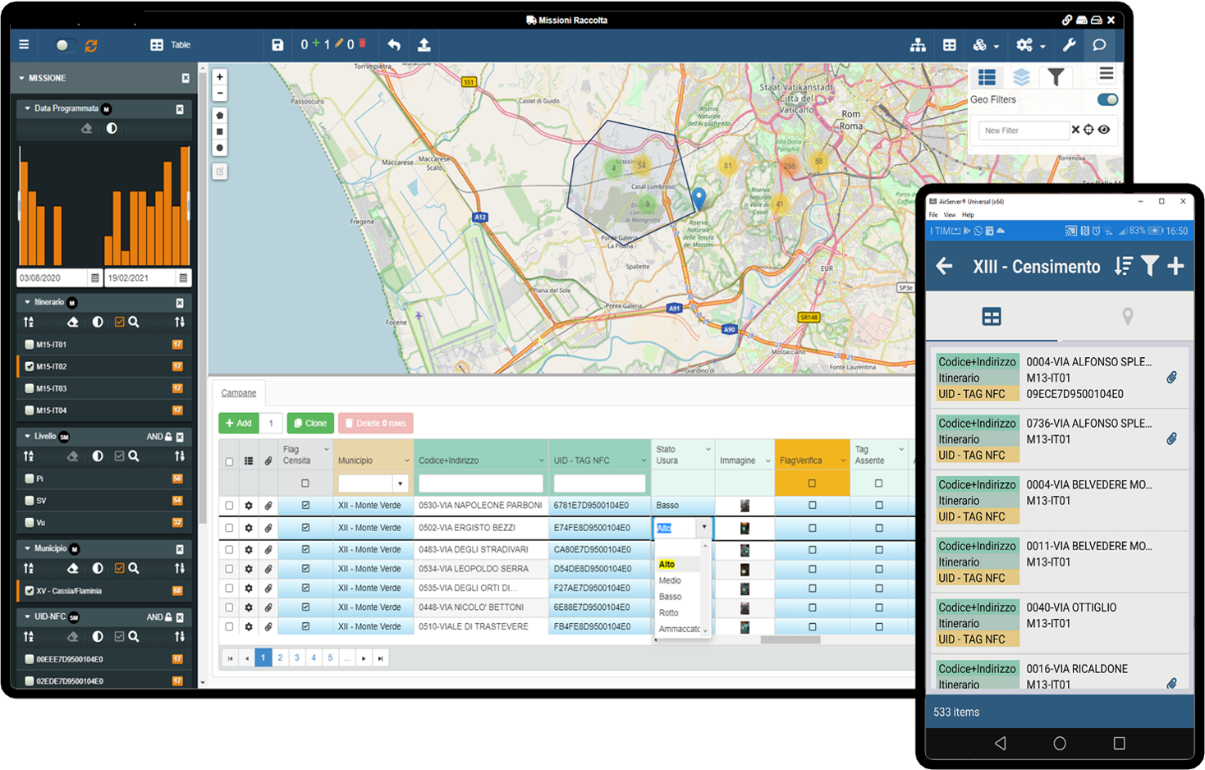The image size is (1205, 770).
Task: Open the Municipio column filter dropdown
Action: point(400,484)
